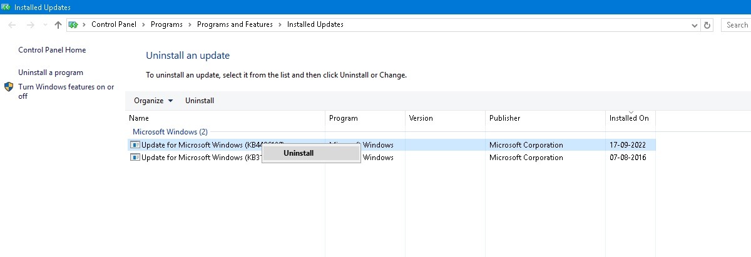Click Programs in the breadcrumb path

click(166, 25)
